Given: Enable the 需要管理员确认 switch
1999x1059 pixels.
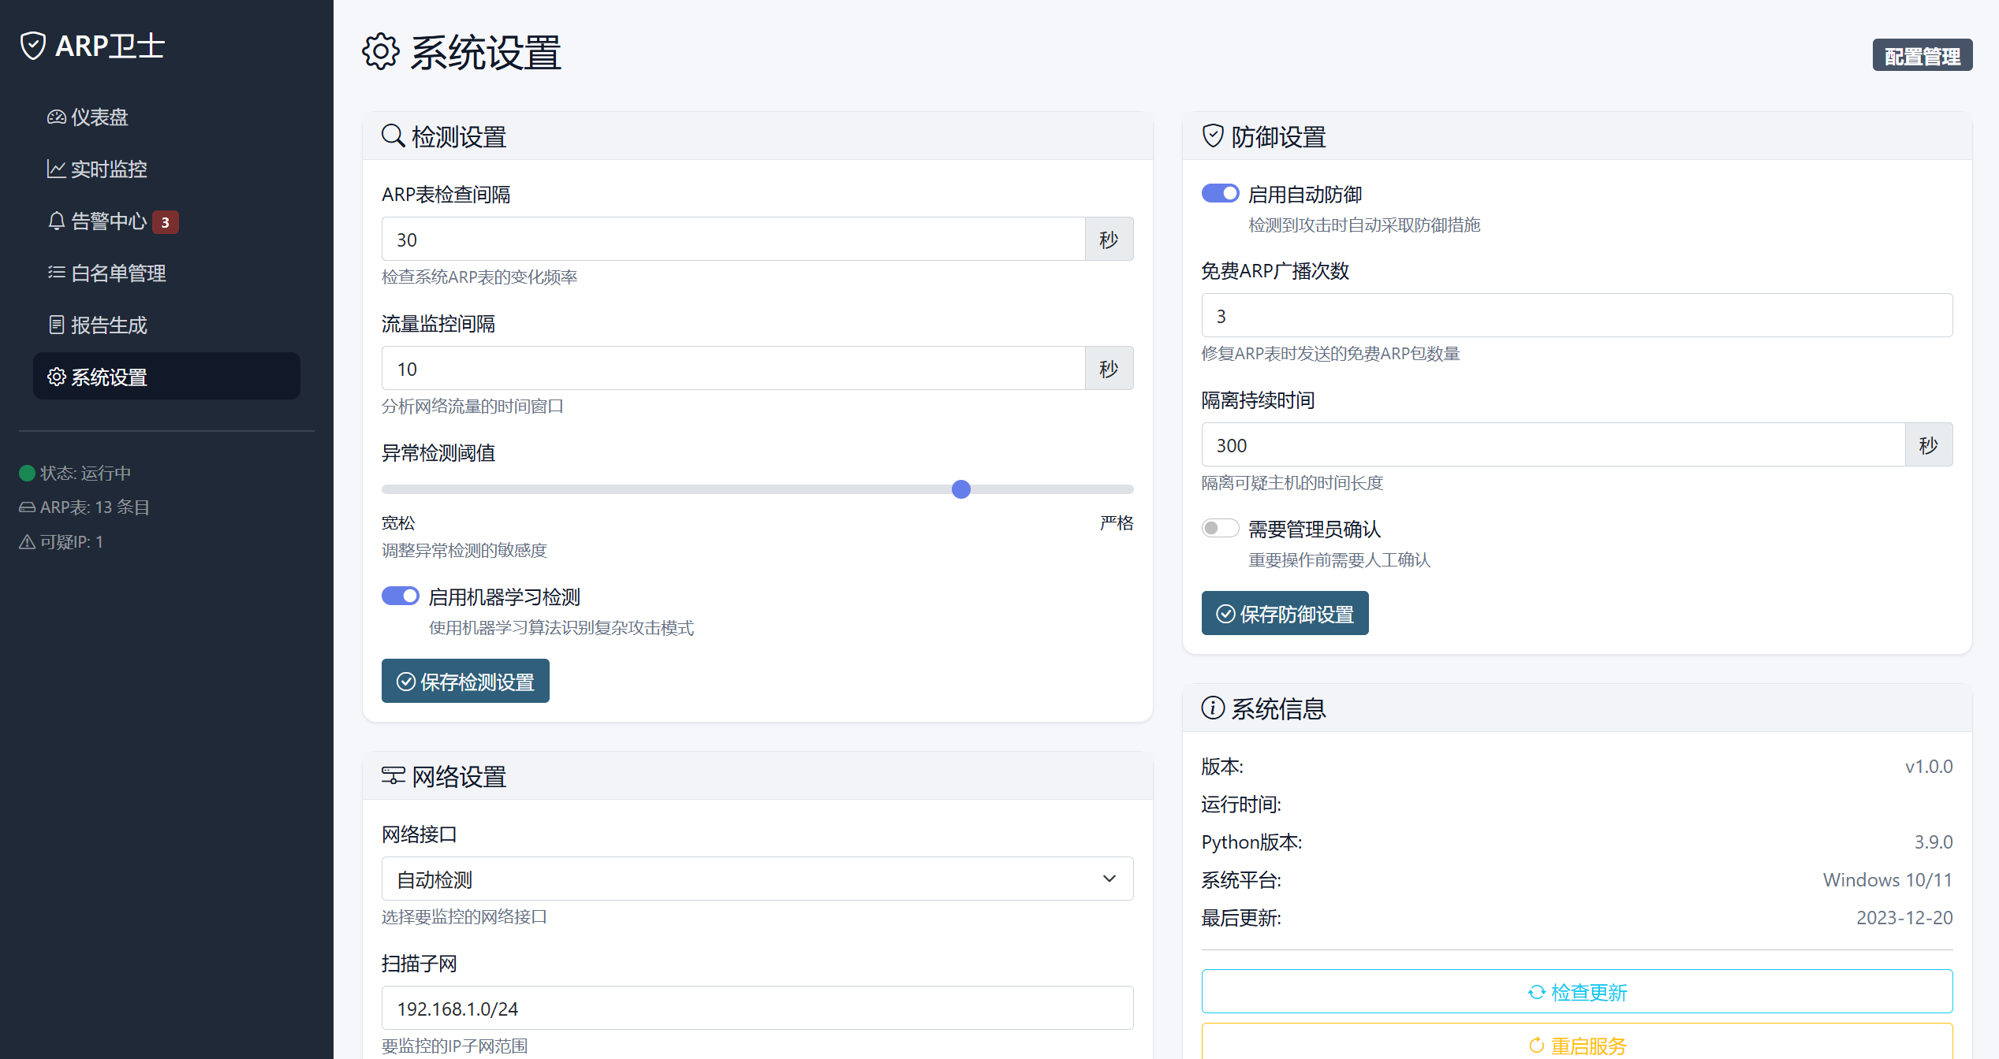Looking at the screenshot, I should tap(1220, 529).
